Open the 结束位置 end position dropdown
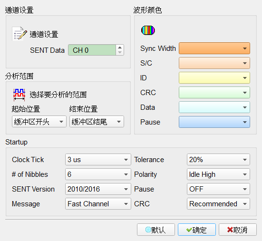Screen dimensions: 262x241 coord(97,121)
